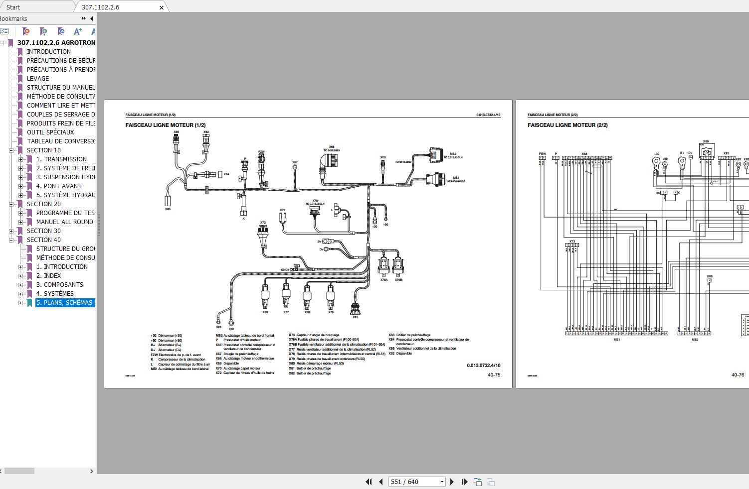The height and width of the screenshot is (489, 749).
Task: Switch to the Start tab
Action: (13, 7)
